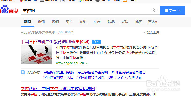Screen dimensions: 191x96
Task: Click the 搜索工具 filter funnel icon
Action: point(145,32)
